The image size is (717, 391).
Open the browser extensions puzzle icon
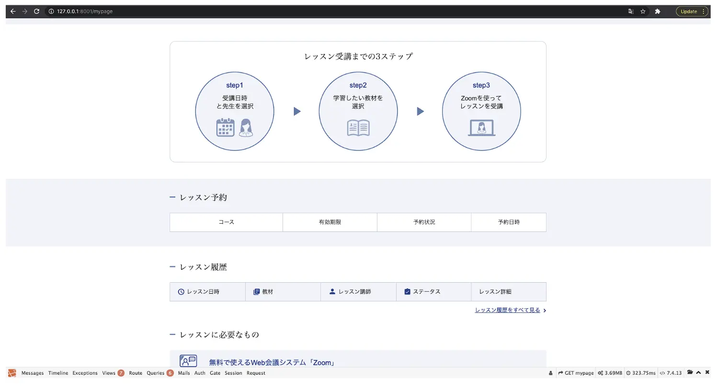click(x=658, y=11)
